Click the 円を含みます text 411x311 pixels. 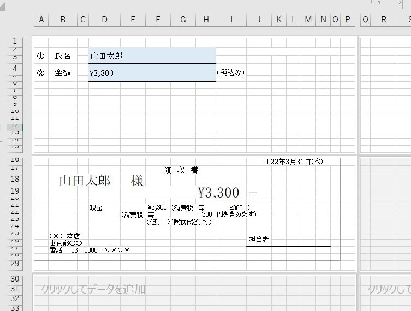(x=236, y=214)
